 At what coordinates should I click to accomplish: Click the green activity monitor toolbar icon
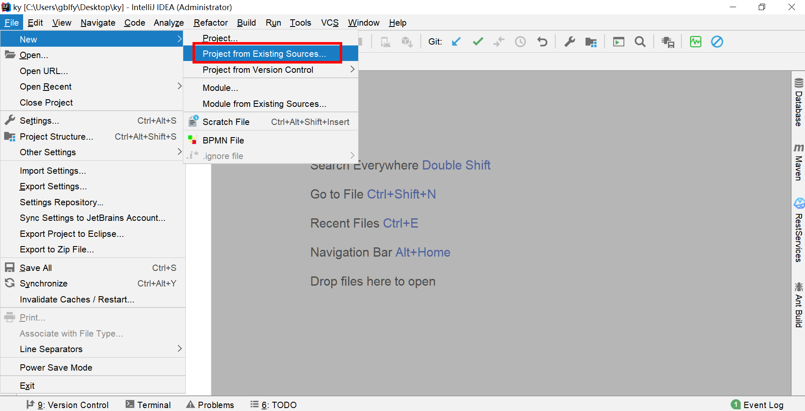[x=696, y=42]
